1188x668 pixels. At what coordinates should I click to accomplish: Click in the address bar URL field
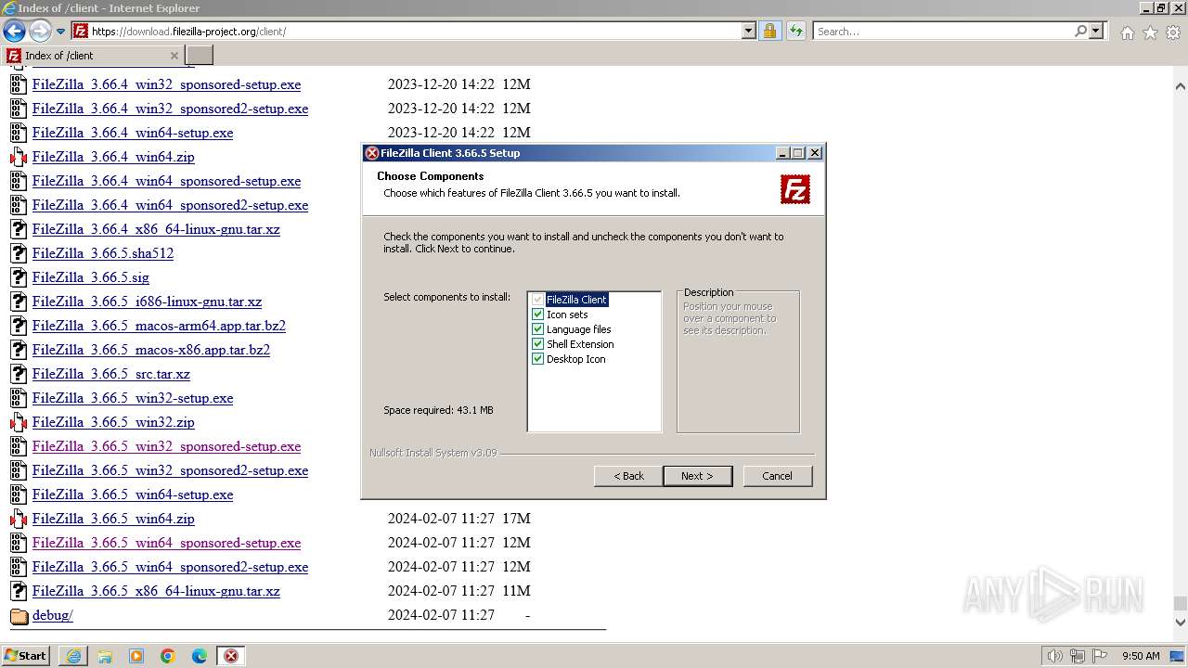point(415,31)
